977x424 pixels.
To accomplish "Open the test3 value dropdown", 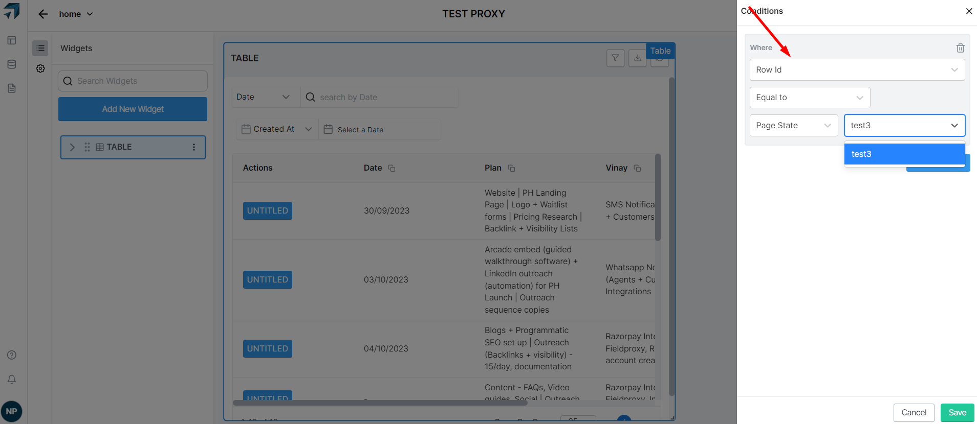I will pos(904,126).
